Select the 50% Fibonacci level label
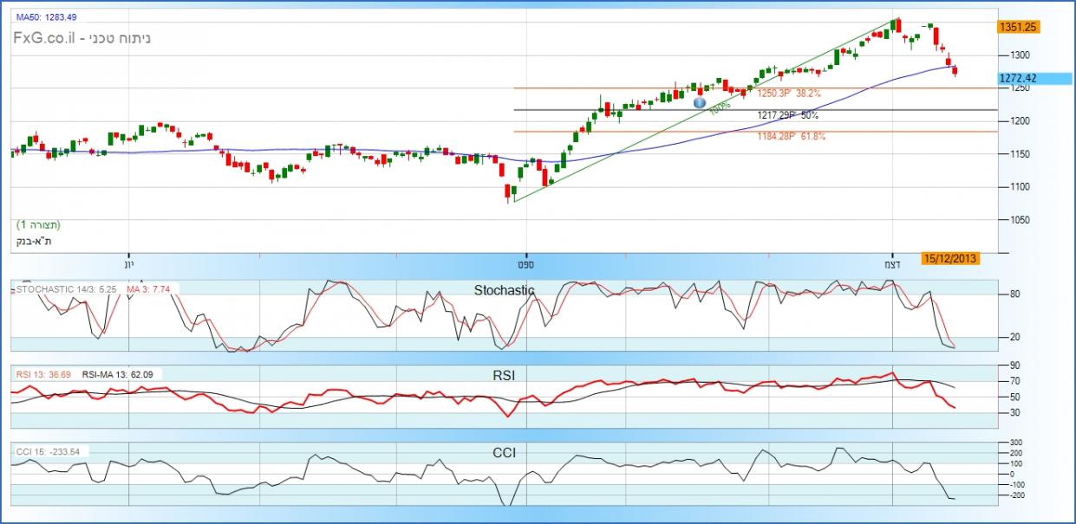 [787, 114]
